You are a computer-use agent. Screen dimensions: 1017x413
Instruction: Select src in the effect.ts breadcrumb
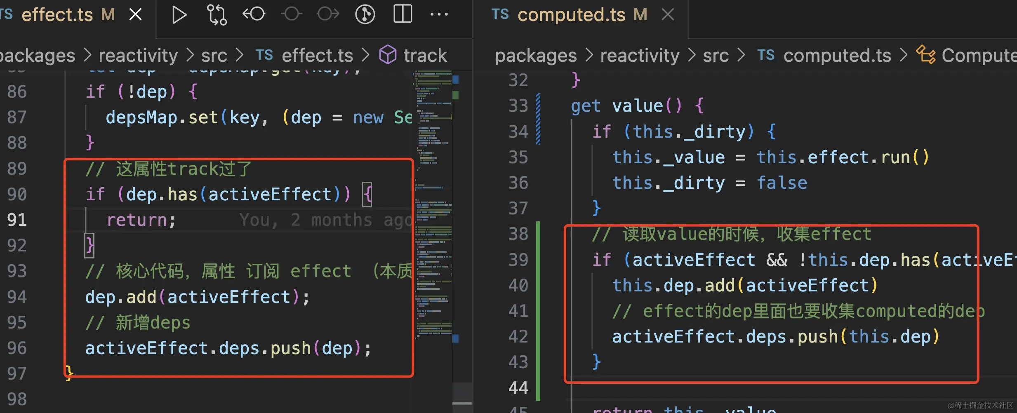214,55
